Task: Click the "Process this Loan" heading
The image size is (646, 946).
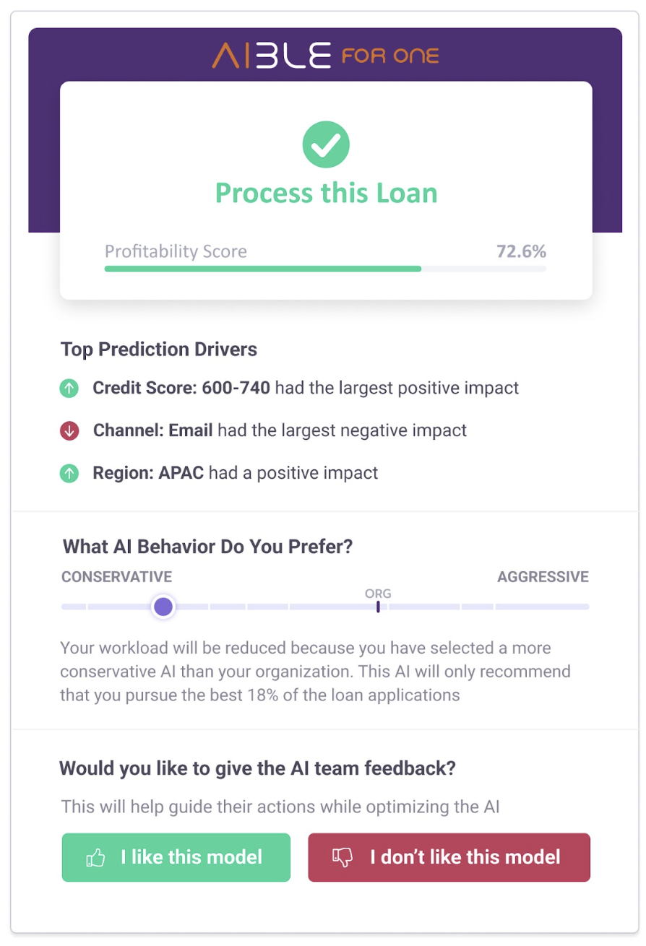Action: (326, 194)
